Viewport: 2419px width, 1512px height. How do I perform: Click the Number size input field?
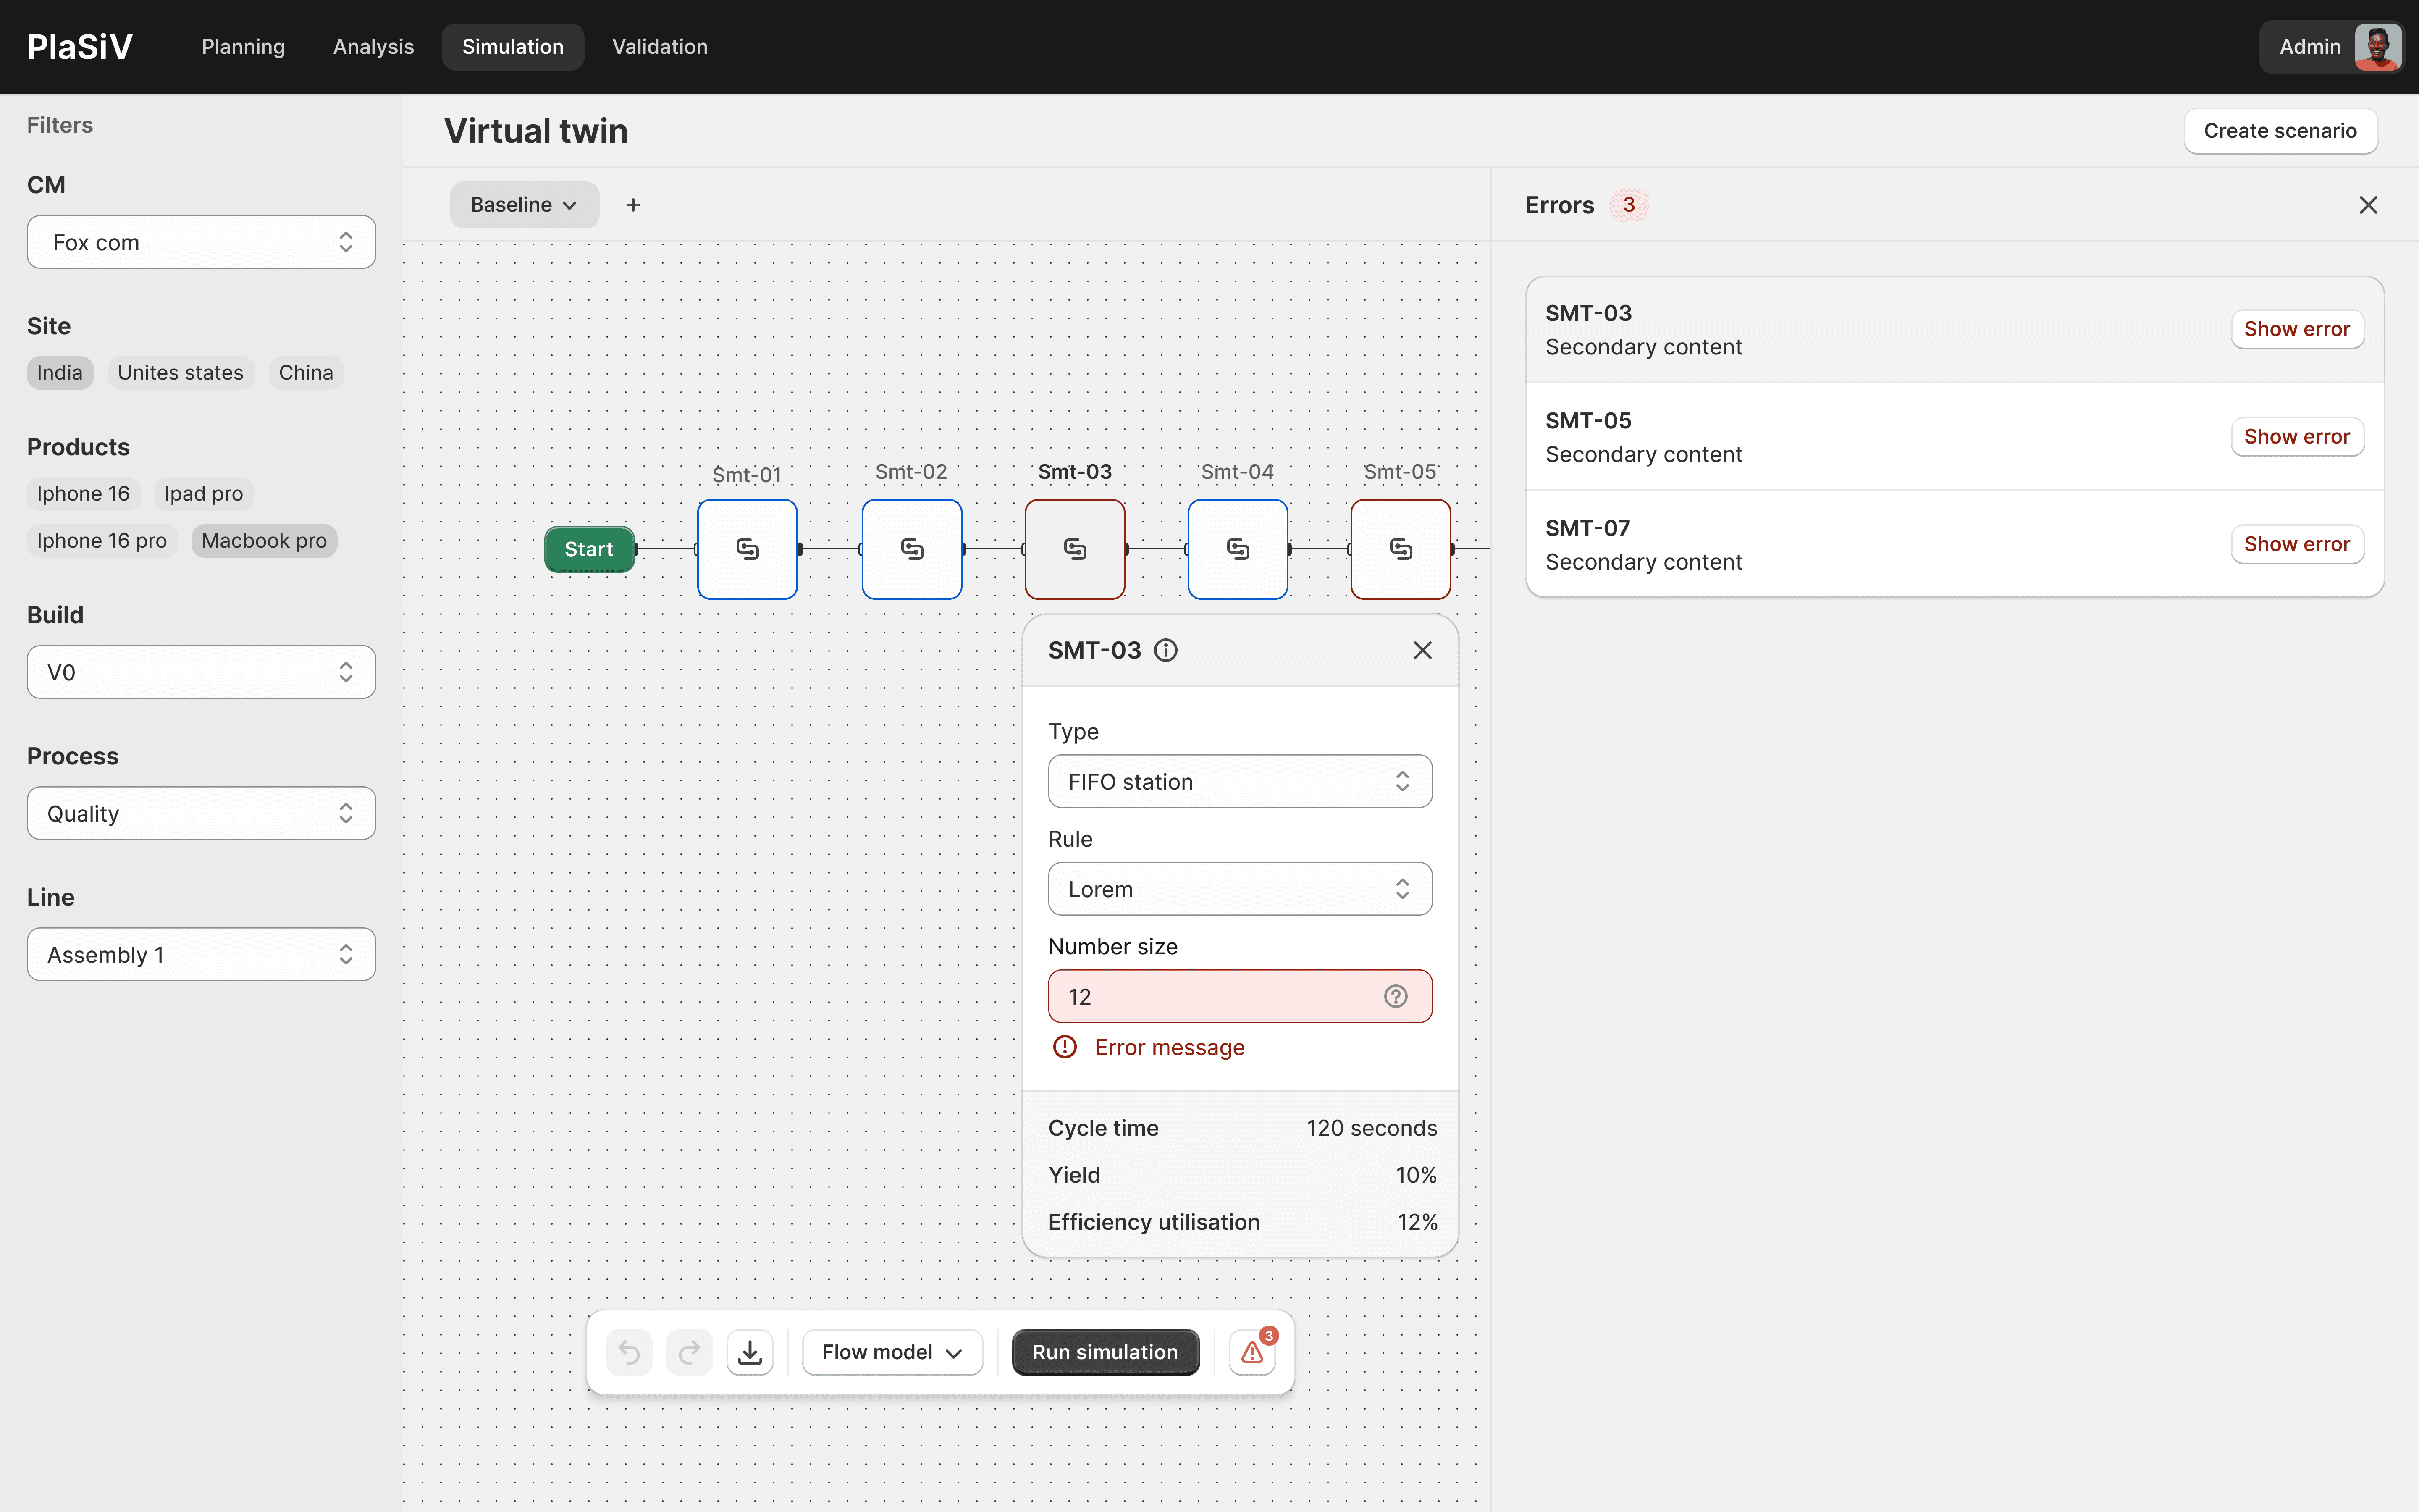1215,996
